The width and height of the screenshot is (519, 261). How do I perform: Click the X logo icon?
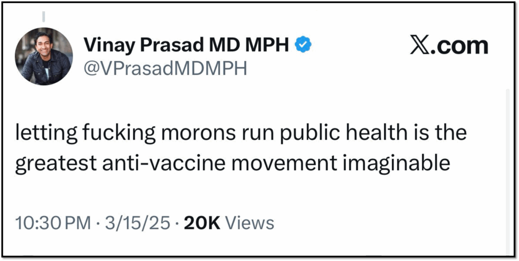point(418,46)
